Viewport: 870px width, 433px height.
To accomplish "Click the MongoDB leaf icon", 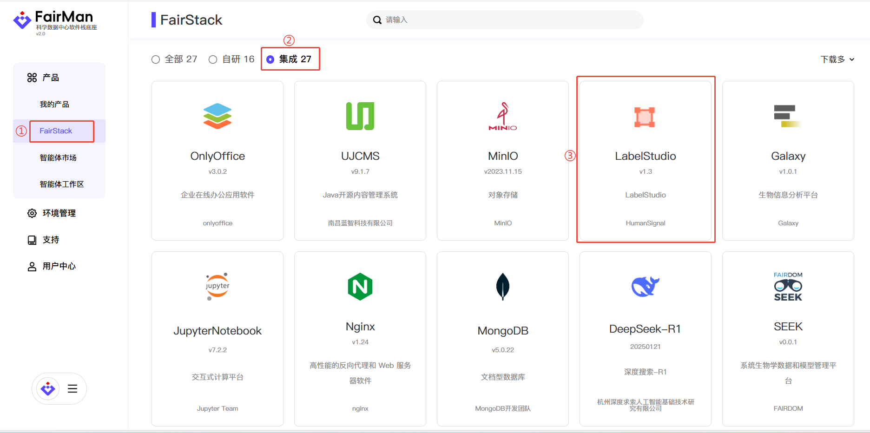I will pos(503,287).
